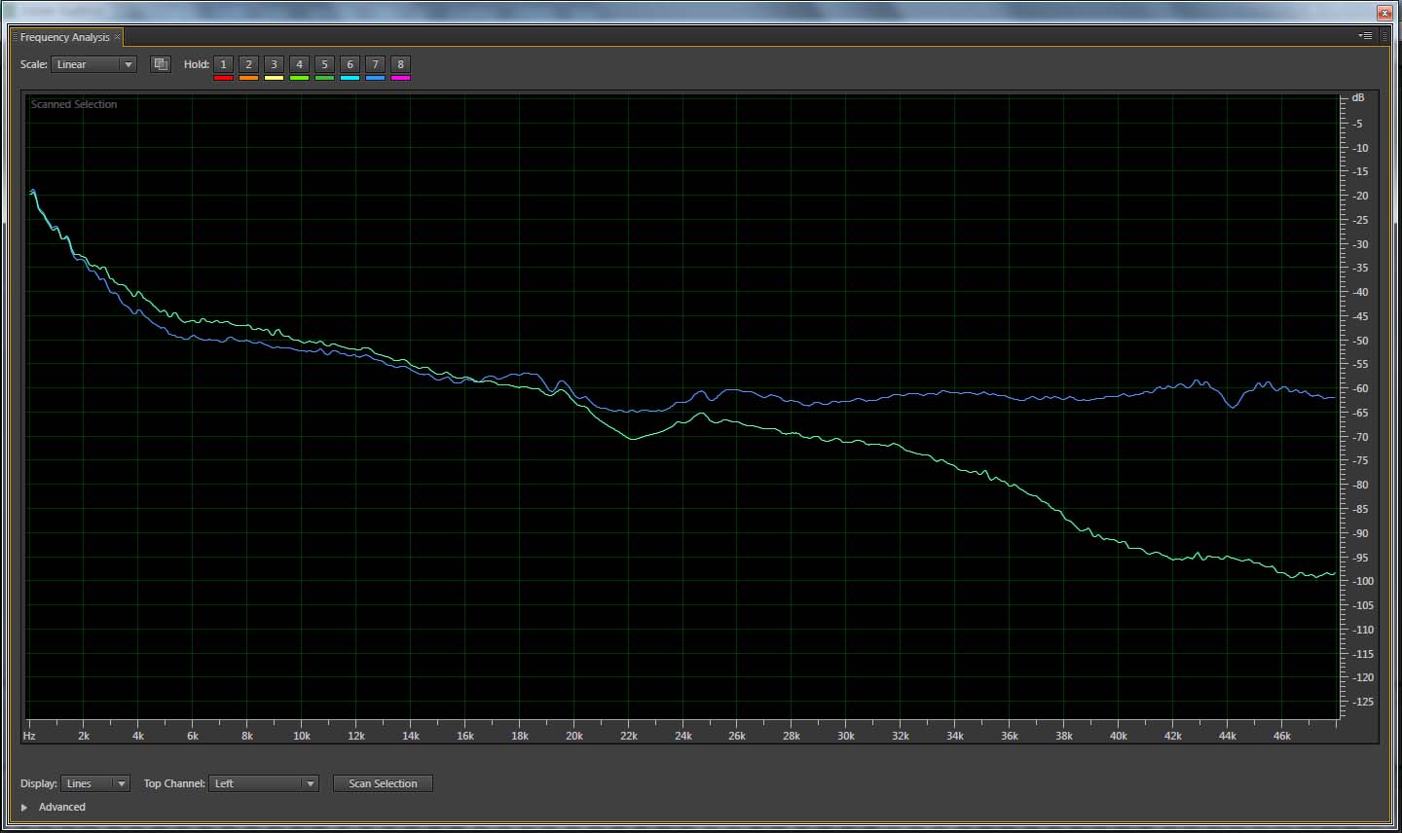Click the '2k' frequency axis label
This screenshot has height=833, width=1402.
[x=84, y=736]
